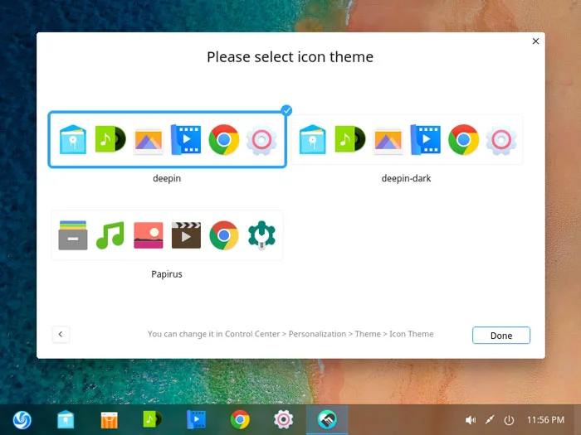Open Google Chrome from the dock
The image size is (581, 435).
pos(240,420)
